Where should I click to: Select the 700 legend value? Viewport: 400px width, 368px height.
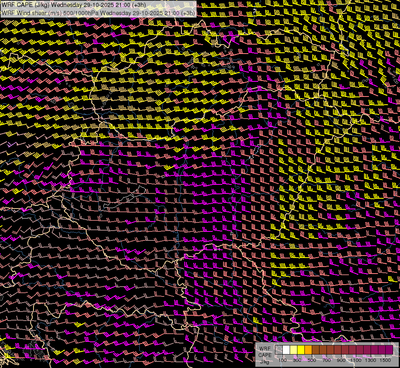[x=326, y=360]
